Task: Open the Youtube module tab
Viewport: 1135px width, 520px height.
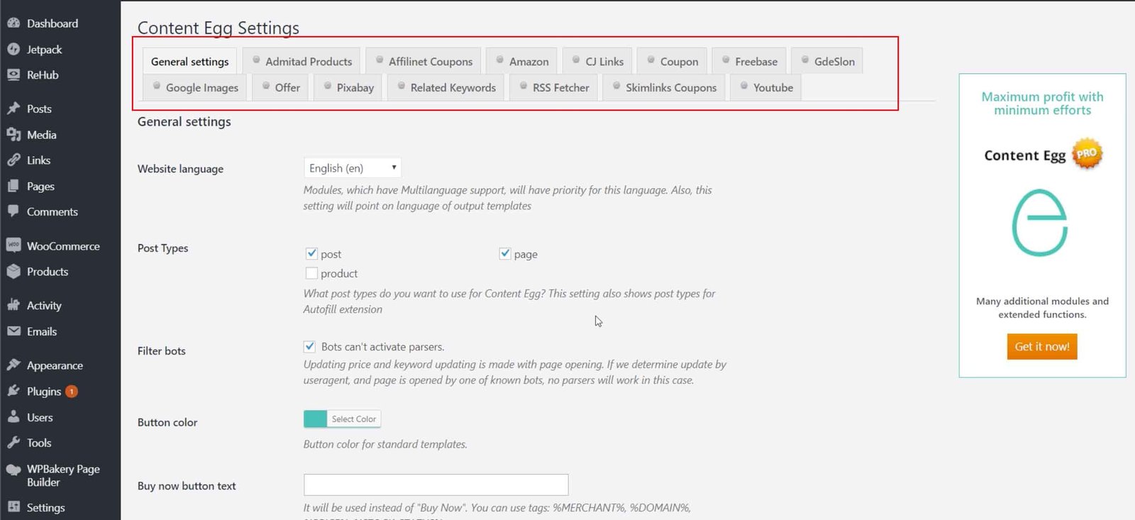Action: tap(765, 87)
